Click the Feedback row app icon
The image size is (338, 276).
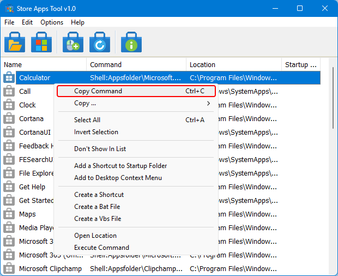pos(9,146)
